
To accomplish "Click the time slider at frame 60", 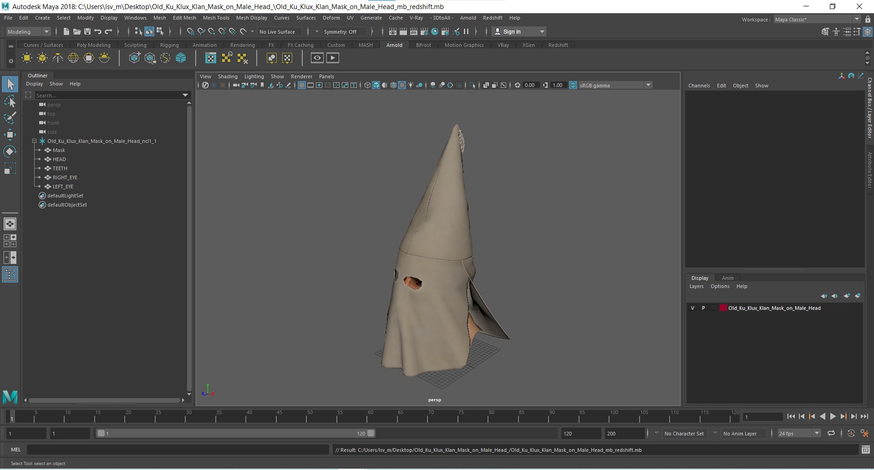I will click(x=370, y=416).
